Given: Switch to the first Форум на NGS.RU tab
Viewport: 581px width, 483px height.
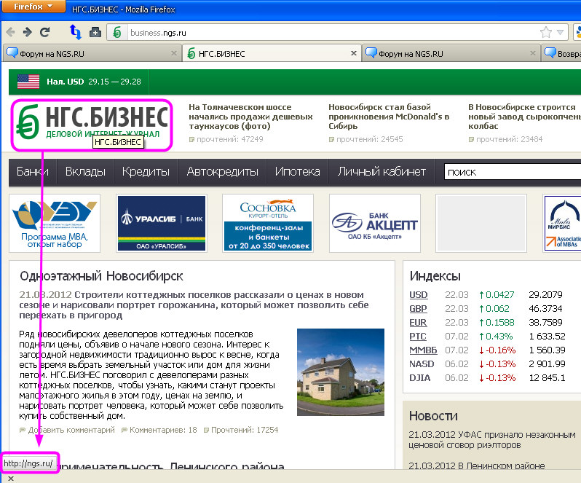Looking at the screenshot, I should pos(86,54).
